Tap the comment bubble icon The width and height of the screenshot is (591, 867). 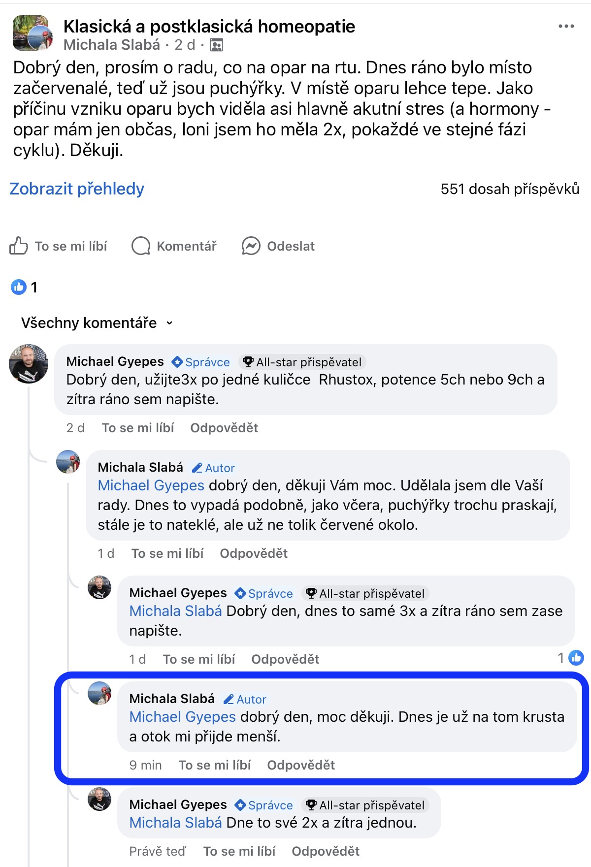coord(141,246)
